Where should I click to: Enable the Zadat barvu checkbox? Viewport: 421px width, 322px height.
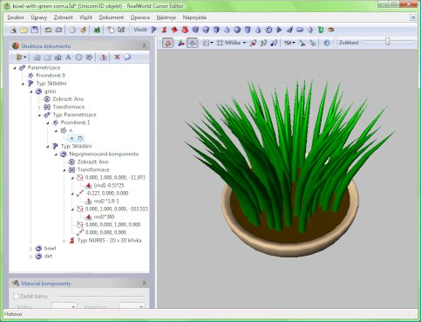[17, 297]
